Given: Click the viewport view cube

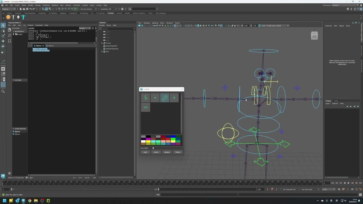Looking at the screenshot, I should (314, 36).
